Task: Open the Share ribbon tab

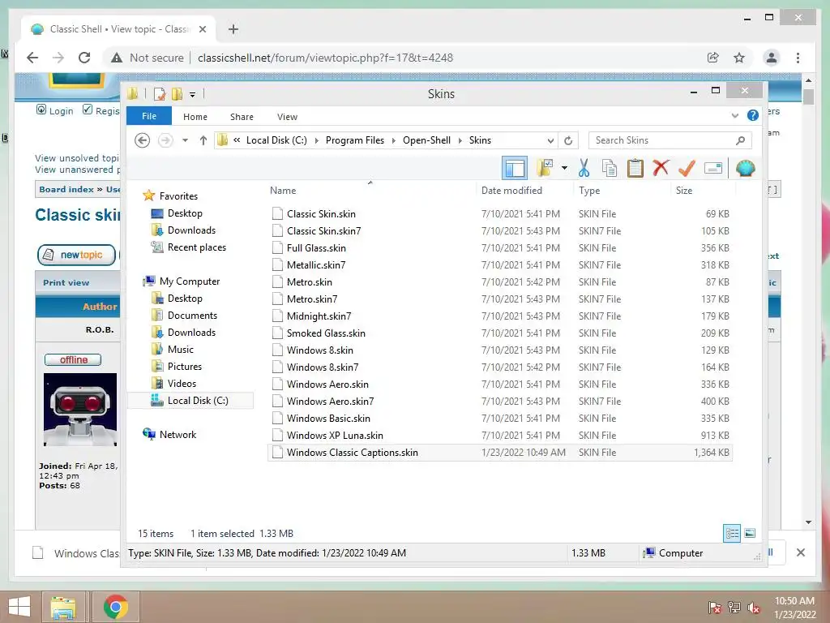Action: click(242, 117)
